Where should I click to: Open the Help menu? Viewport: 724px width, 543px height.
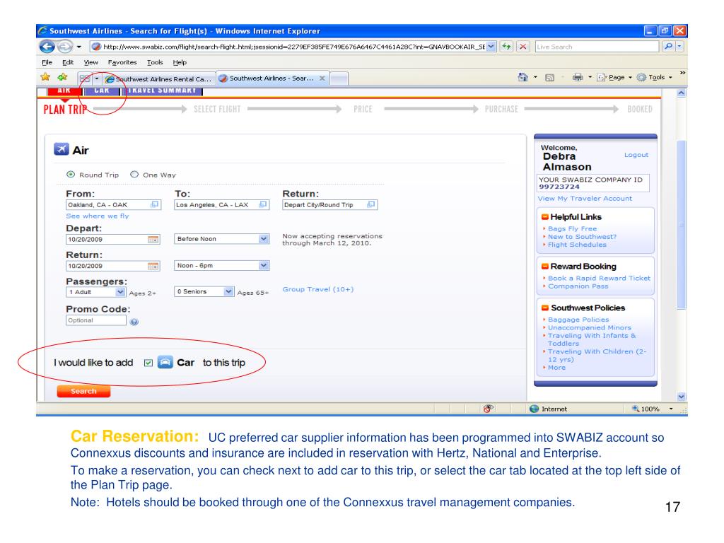coord(180,62)
